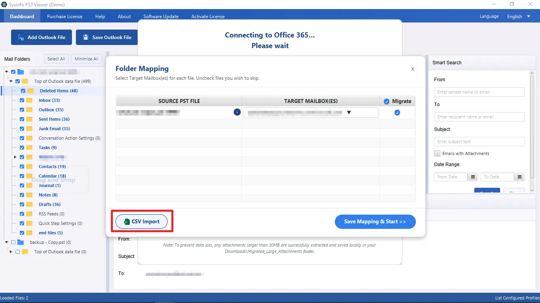Switch to the Dashboard tab
Screen dimensions: 540x303
point(22,17)
